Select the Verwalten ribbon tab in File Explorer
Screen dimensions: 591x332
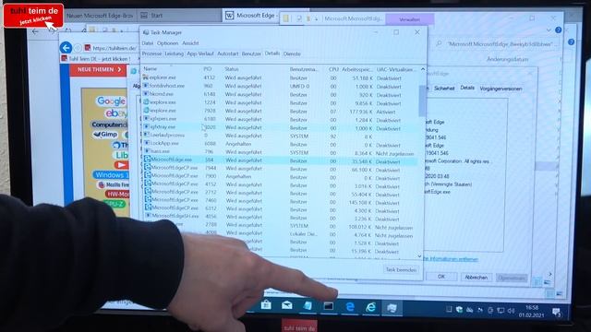tap(409, 19)
